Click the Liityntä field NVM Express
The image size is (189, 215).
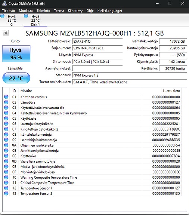(97, 55)
